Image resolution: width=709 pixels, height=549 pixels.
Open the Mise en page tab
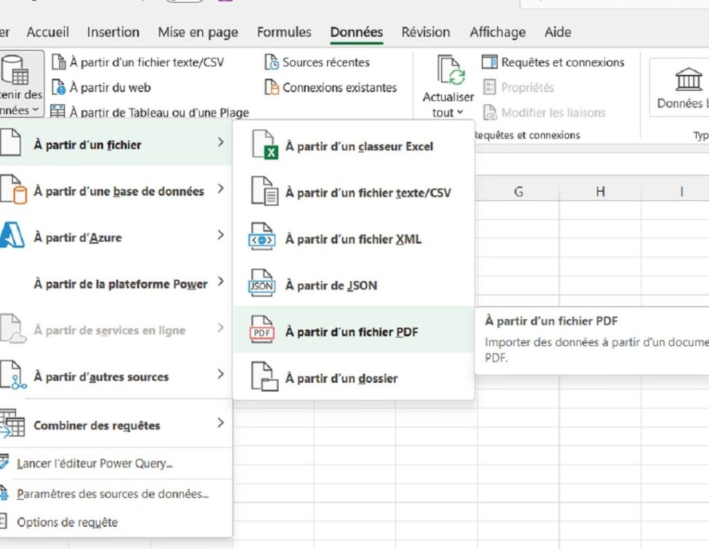[198, 32]
